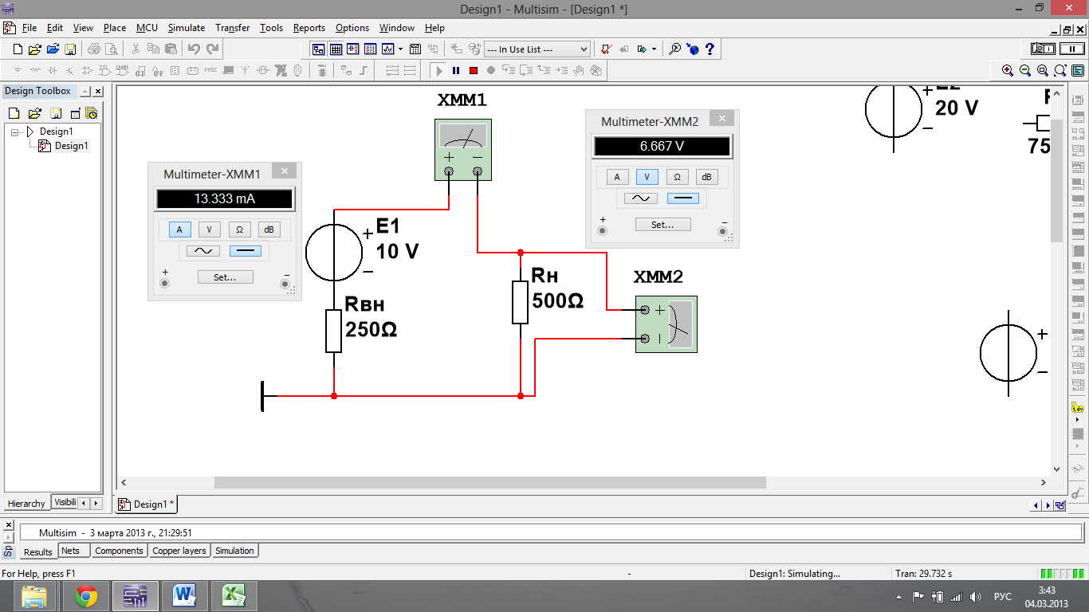Viewport: 1089px width, 612px height.
Task: Click the XMM1 multimeter instrument on canvas
Action: (x=463, y=150)
